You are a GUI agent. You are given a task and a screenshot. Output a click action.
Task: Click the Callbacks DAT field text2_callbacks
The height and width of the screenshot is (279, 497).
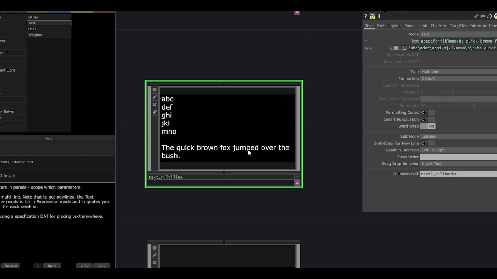click(x=458, y=174)
